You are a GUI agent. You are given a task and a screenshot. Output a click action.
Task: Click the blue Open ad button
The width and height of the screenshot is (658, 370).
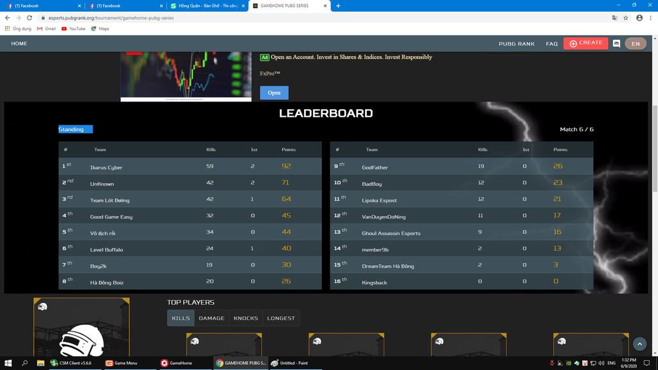pos(274,92)
